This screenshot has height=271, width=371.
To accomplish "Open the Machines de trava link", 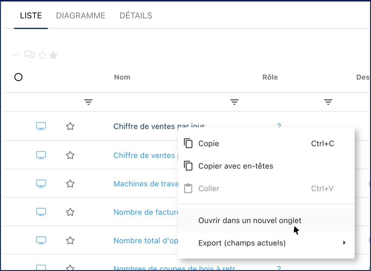I will [x=146, y=184].
